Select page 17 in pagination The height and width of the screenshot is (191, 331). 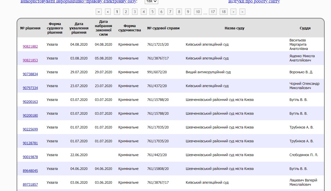pyautogui.click(x=212, y=12)
